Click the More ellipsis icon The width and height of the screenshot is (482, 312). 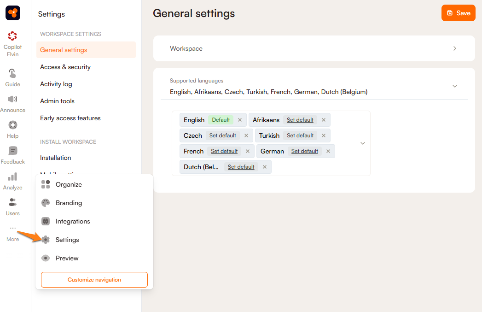click(12, 229)
